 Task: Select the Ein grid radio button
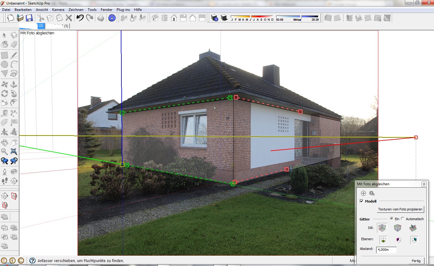(x=392, y=219)
